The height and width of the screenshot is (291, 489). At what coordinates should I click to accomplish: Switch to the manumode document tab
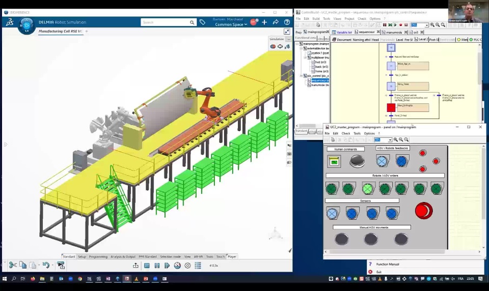click(394, 32)
